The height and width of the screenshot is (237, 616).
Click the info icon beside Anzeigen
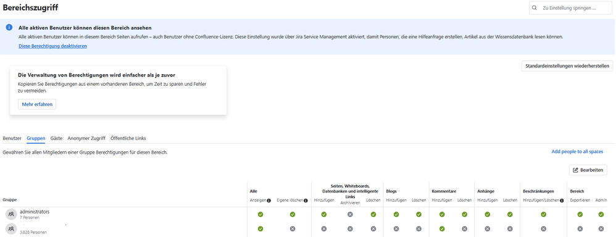pyautogui.click(x=269, y=201)
